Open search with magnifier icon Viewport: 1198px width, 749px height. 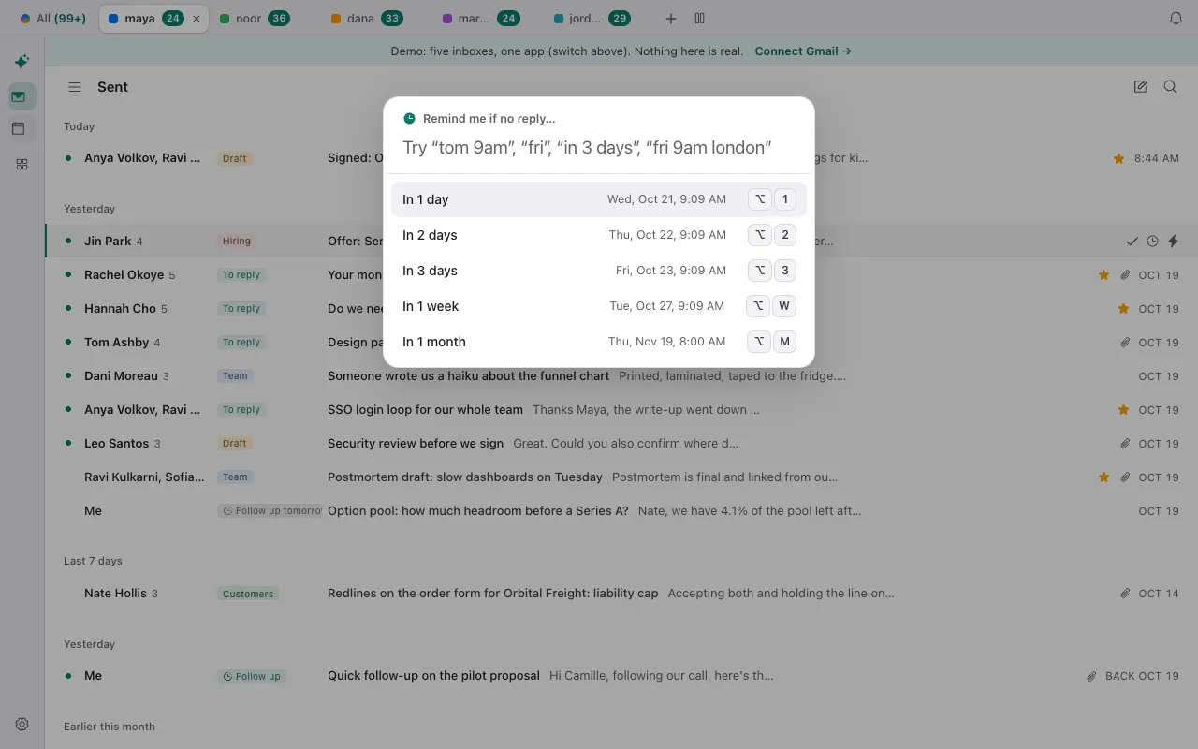point(1170,87)
